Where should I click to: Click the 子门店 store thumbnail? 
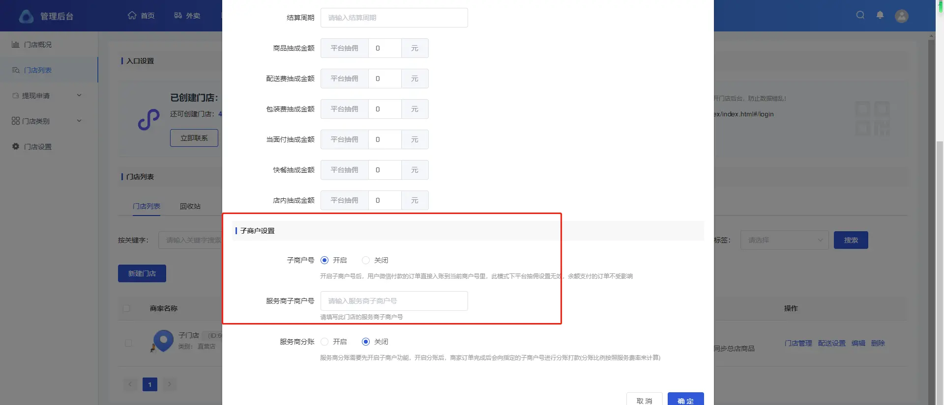click(x=163, y=341)
